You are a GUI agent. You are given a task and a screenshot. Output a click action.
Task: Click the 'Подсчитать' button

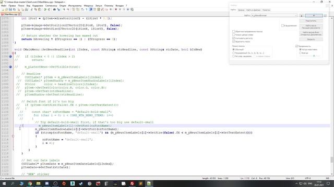coord(311,21)
